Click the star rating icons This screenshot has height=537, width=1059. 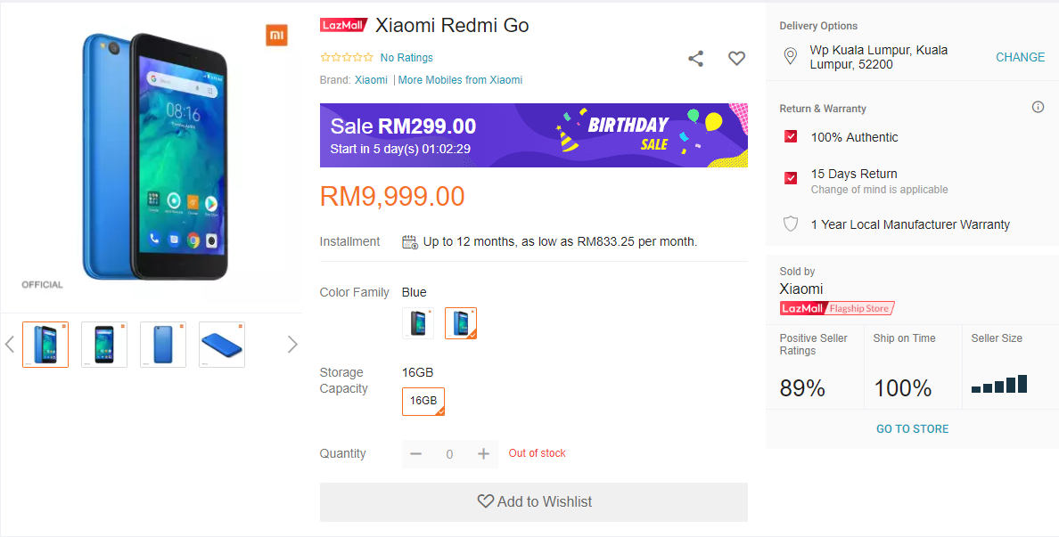tap(347, 58)
